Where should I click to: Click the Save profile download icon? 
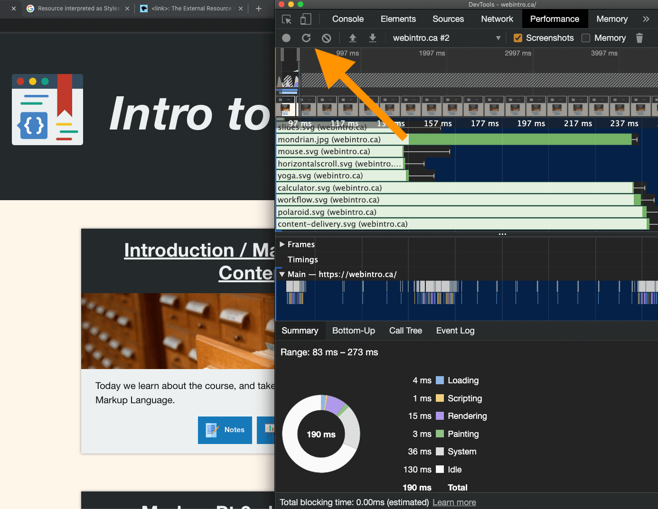pyautogui.click(x=373, y=38)
